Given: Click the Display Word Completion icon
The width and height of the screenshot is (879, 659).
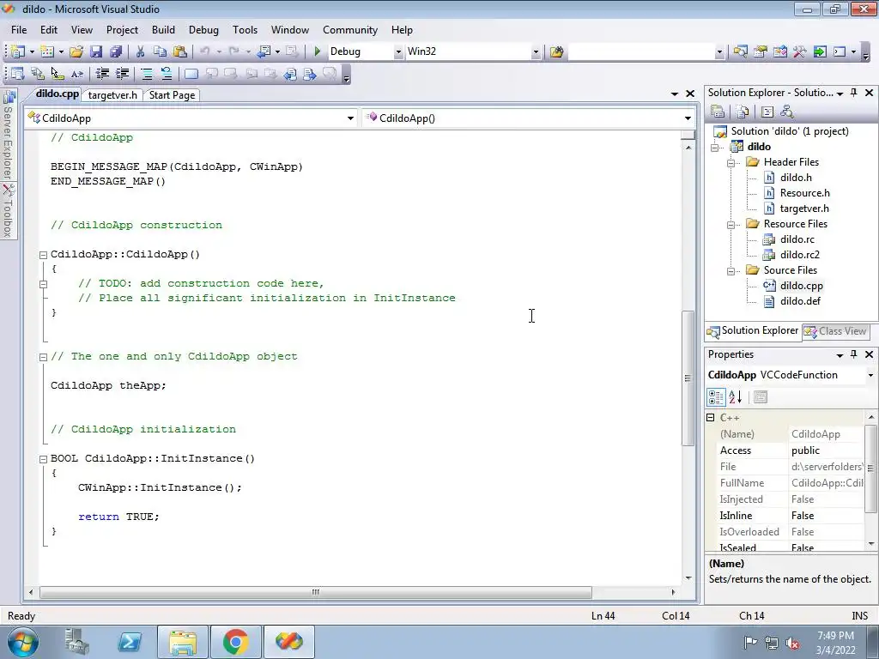Looking at the screenshot, I should tap(76, 74).
